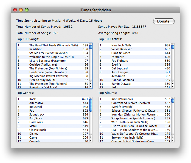This screenshot has height=163, width=191.
Task: Select song 'Misery Business (Paramore)'
Action: (53, 61)
